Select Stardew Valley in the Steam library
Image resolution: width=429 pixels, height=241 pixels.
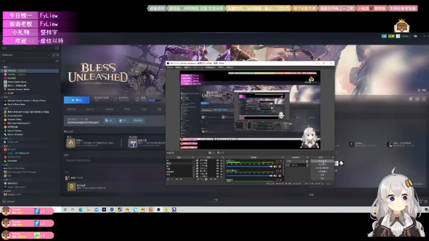(x=14, y=119)
